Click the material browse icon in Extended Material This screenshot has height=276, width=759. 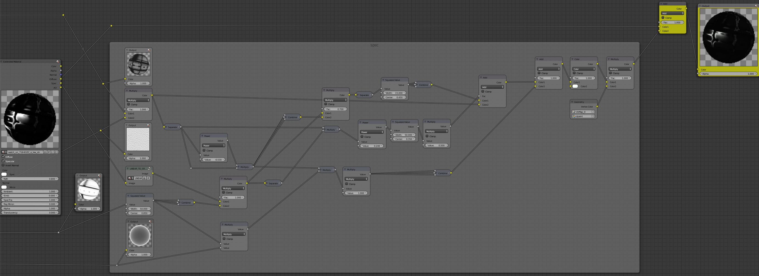point(4,152)
